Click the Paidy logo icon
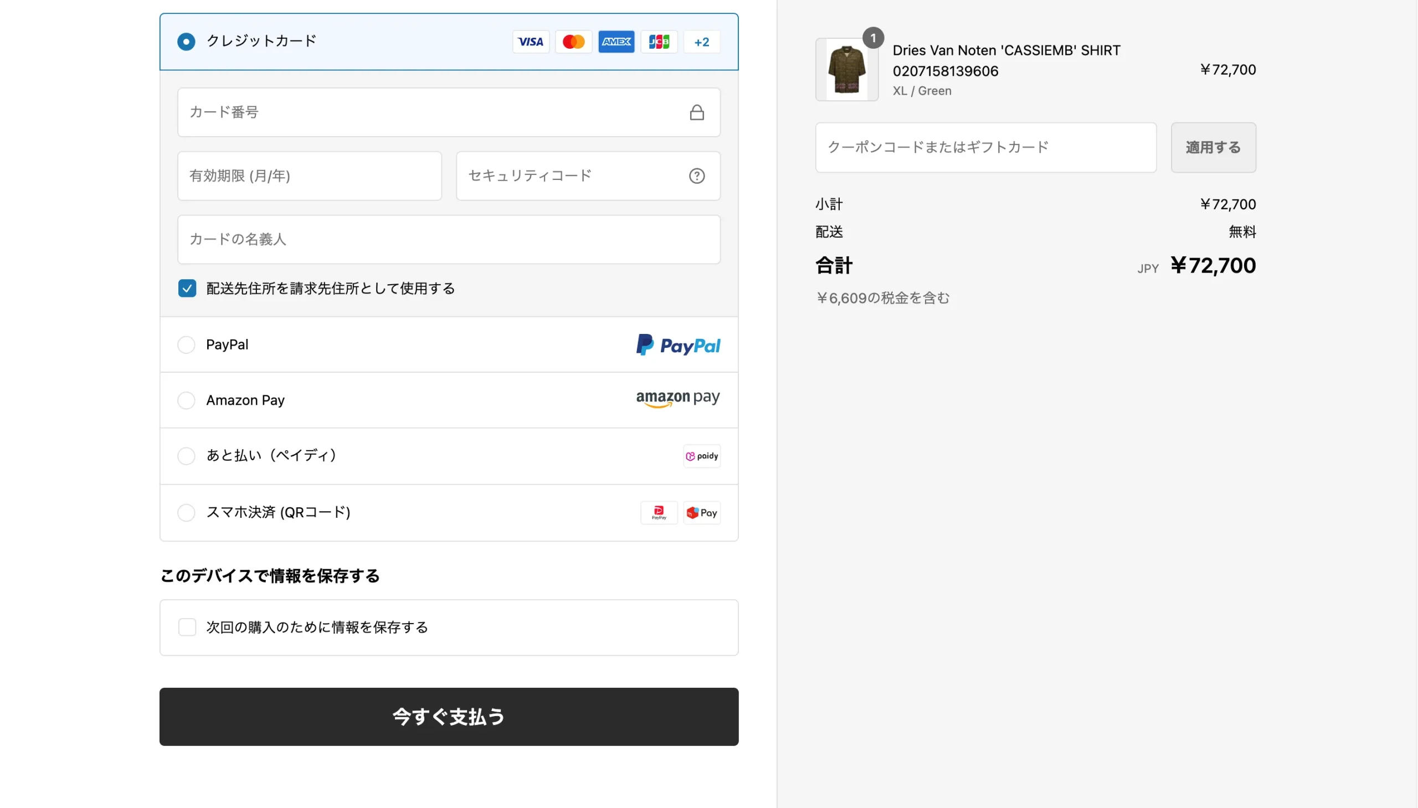The image size is (1418, 808). coord(701,456)
